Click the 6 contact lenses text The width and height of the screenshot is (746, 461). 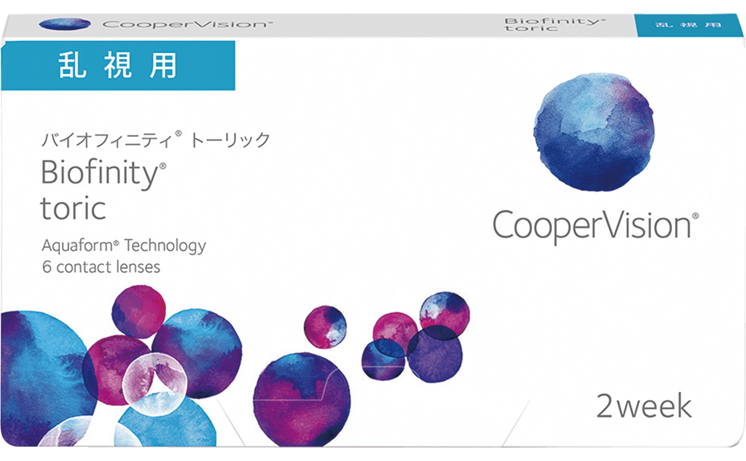[101, 267]
